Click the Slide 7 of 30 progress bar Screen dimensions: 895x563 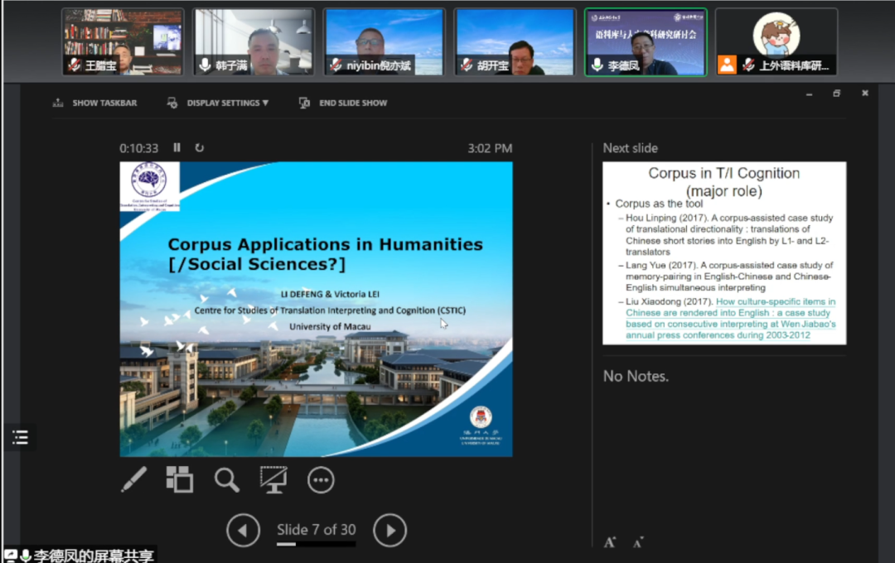pyautogui.click(x=316, y=545)
